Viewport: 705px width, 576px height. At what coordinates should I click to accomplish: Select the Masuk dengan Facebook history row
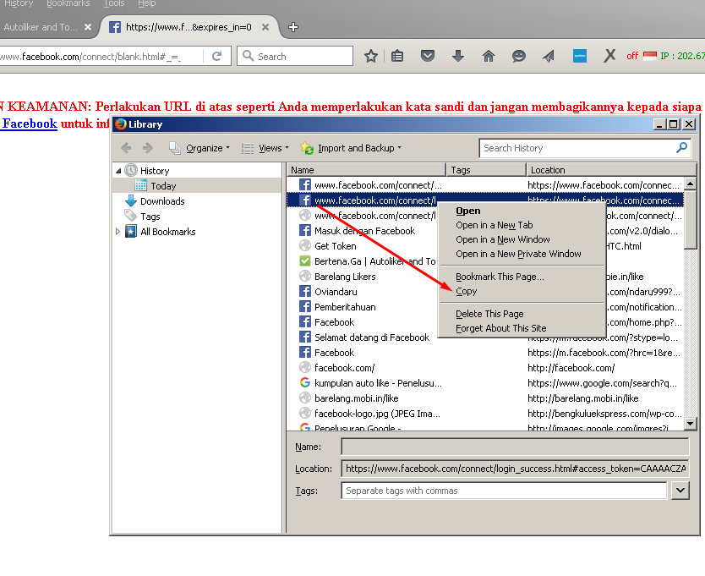364,231
